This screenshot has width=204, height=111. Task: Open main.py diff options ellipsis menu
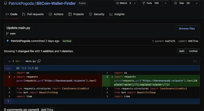pyautogui.click(x=195, y=61)
